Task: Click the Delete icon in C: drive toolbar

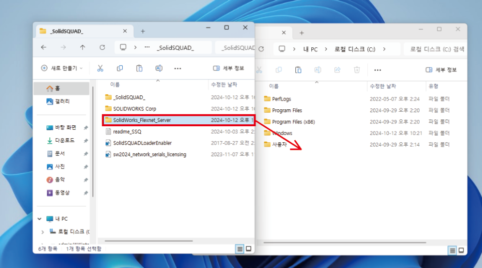Action: tap(357, 70)
